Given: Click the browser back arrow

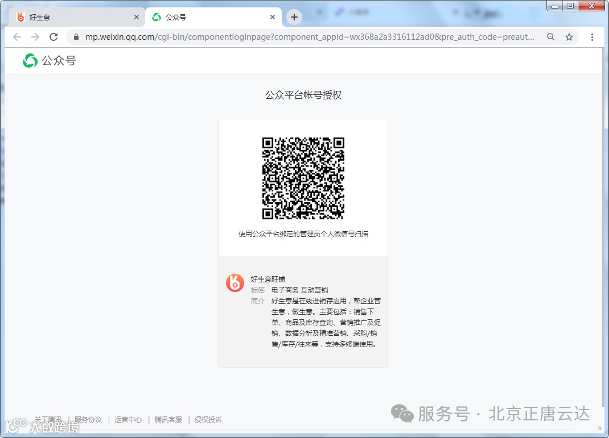Looking at the screenshot, I should pyautogui.click(x=17, y=37).
